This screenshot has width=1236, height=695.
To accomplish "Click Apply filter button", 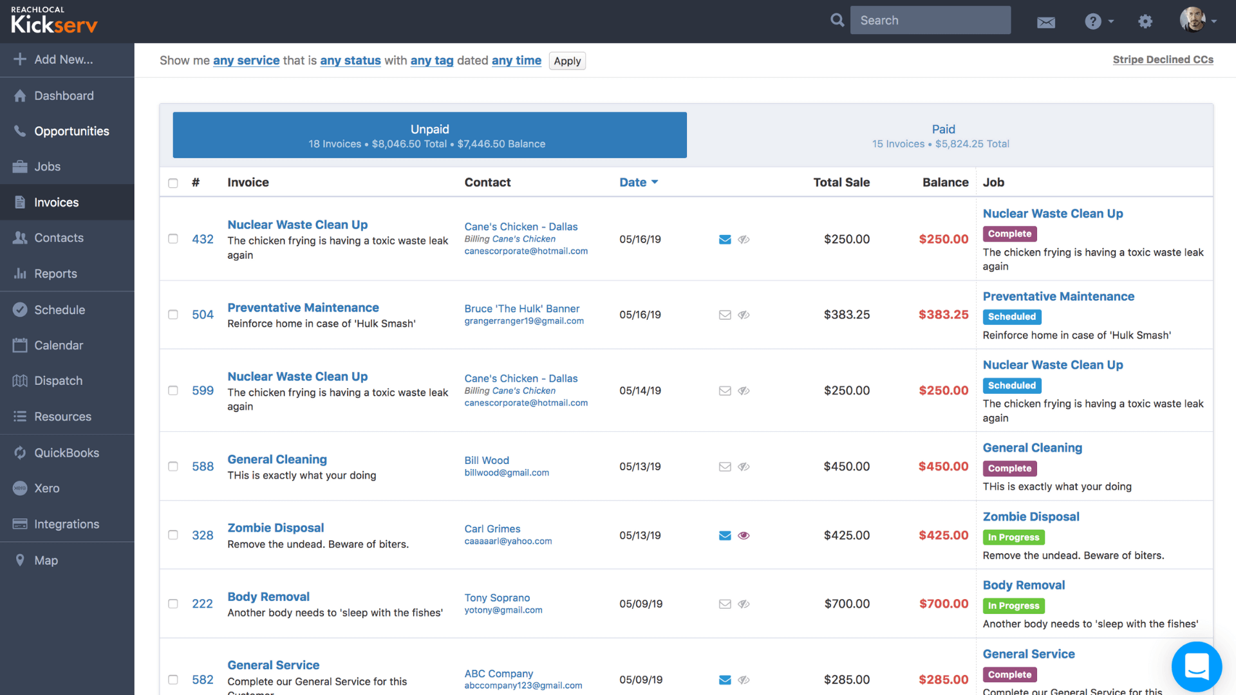I will [568, 60].
